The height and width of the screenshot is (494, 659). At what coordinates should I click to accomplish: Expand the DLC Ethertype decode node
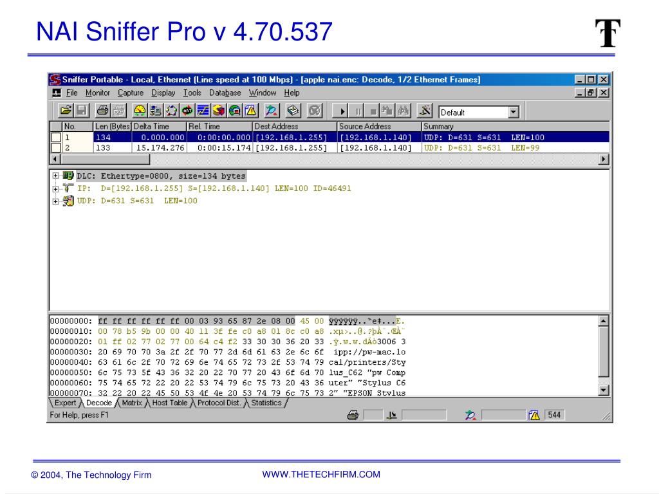(x=55, y=176)
